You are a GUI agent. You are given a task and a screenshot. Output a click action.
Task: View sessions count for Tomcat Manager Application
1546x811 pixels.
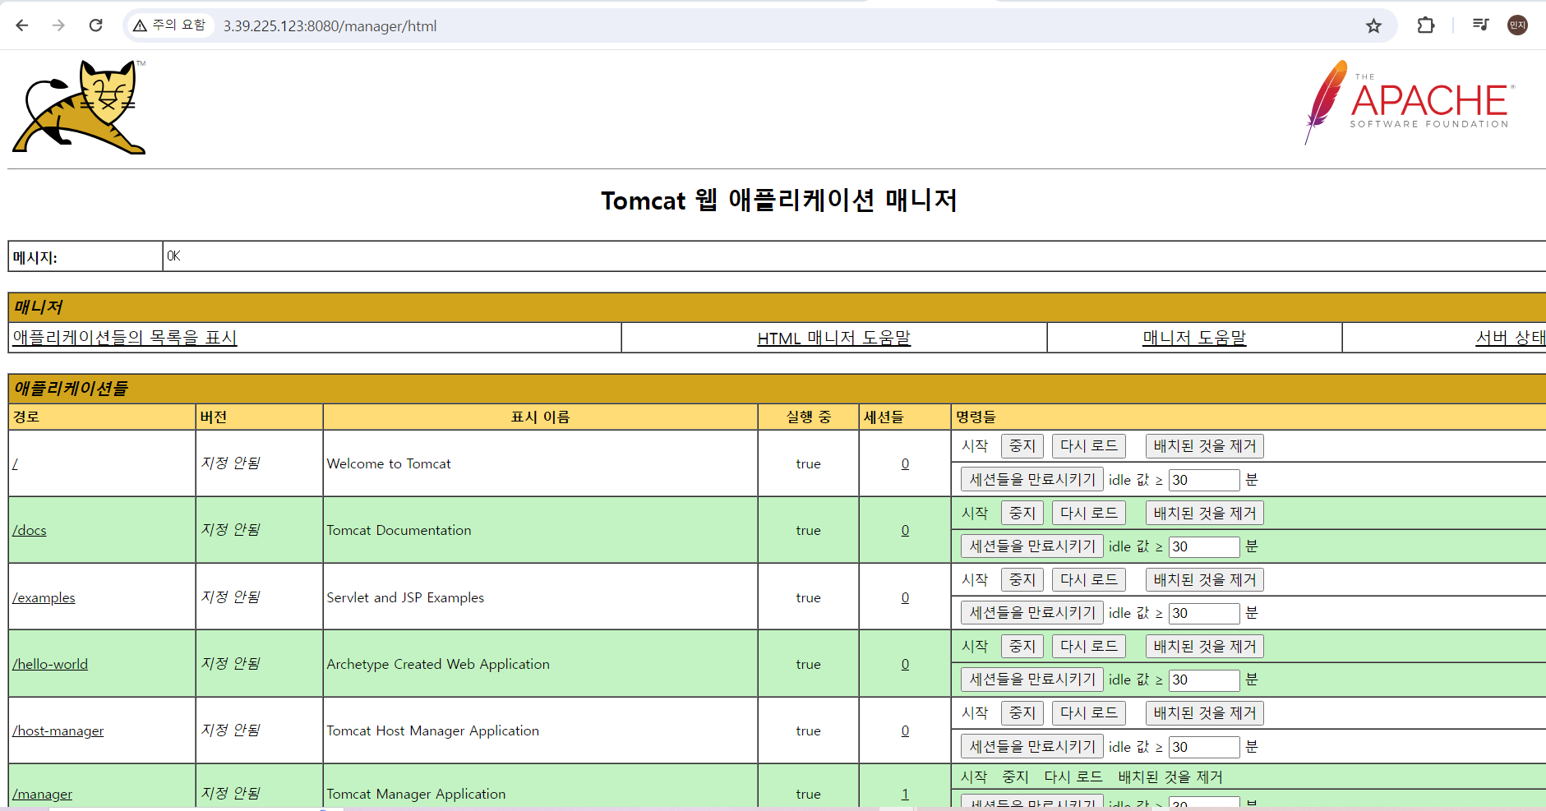coord(905,795)
